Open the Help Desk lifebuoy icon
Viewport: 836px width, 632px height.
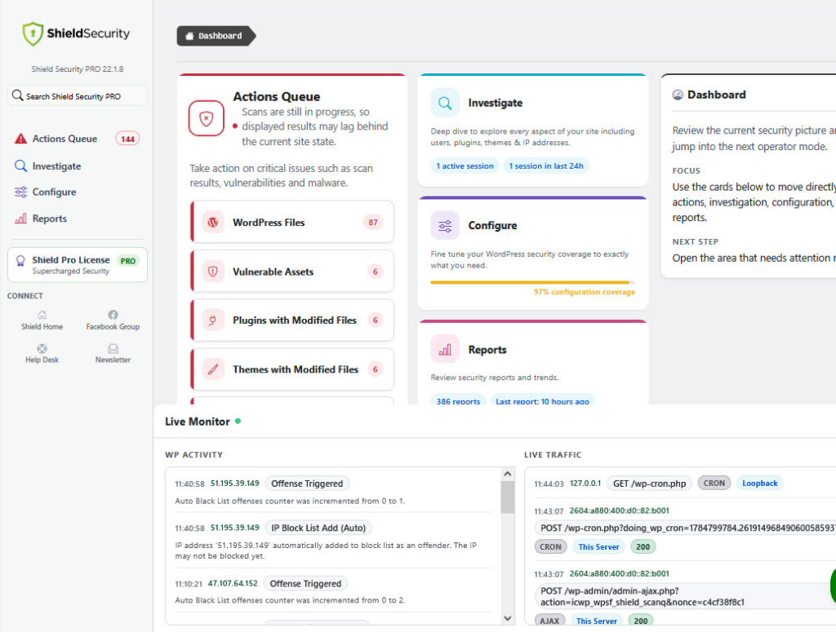coord(42,348)
